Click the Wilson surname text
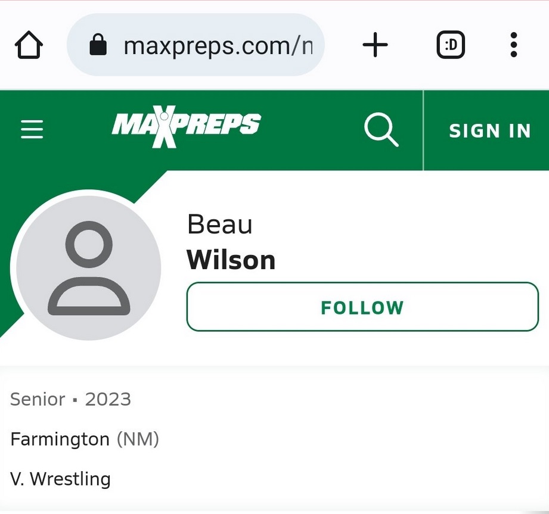 tap(231, 259)
